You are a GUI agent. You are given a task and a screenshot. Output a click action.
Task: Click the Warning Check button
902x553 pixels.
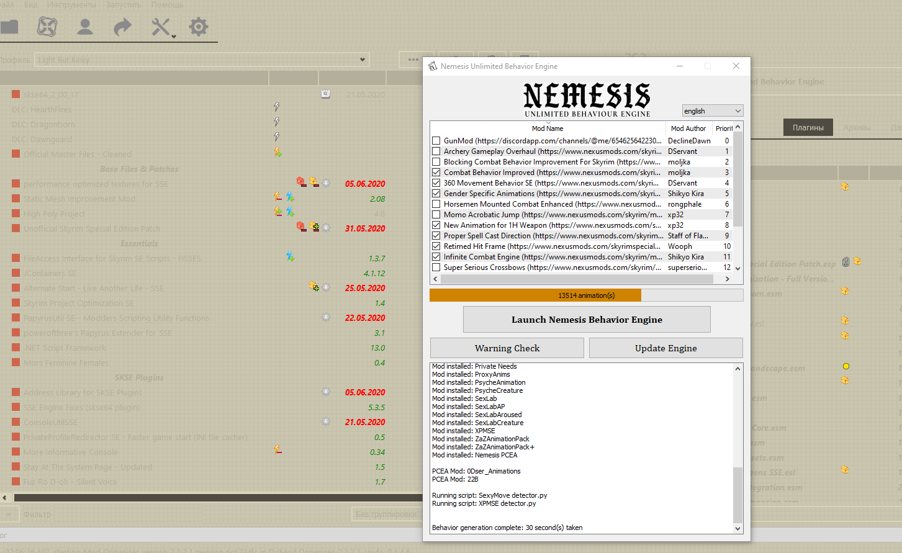pyautogui.click(x=507, y=348)
